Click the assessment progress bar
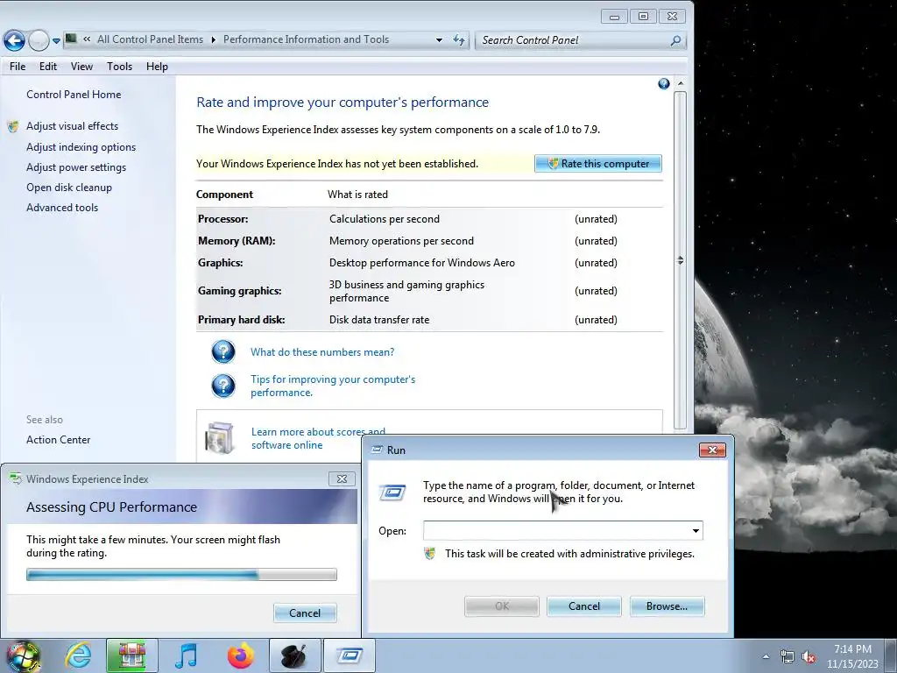Screen dimensions: 897x673 pos(181,575)
